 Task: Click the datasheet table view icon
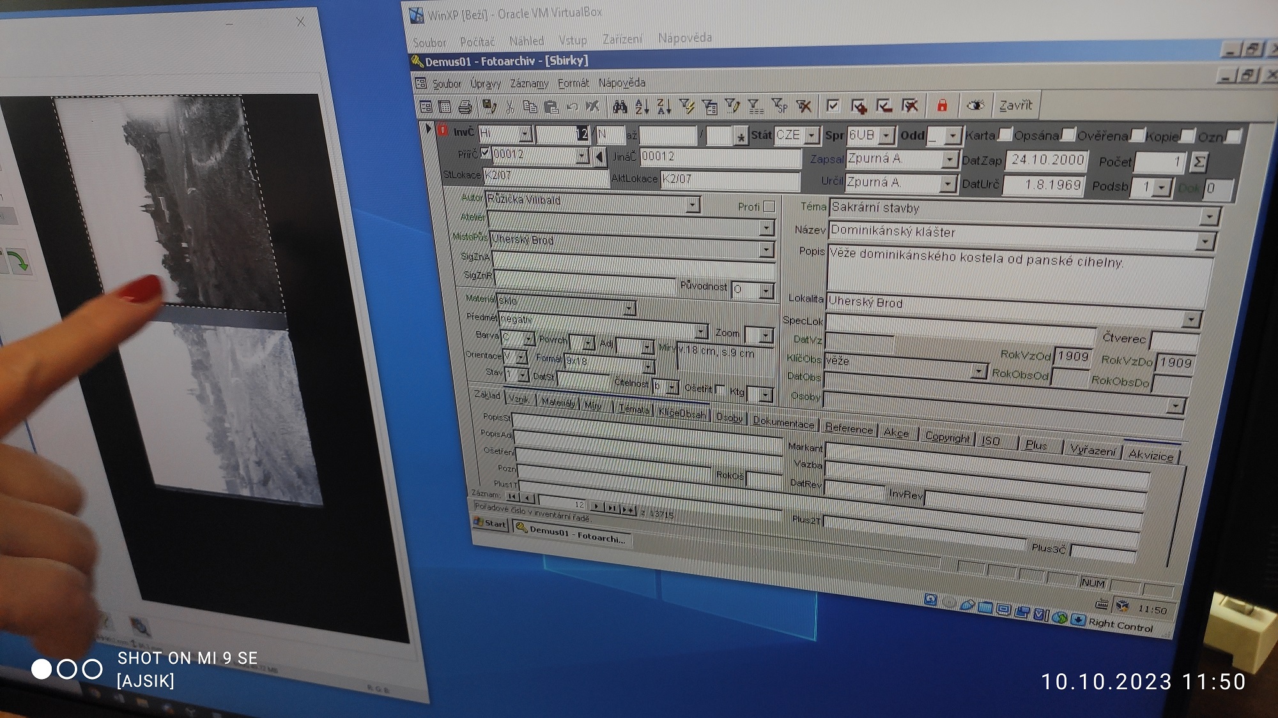coord(445,106)
